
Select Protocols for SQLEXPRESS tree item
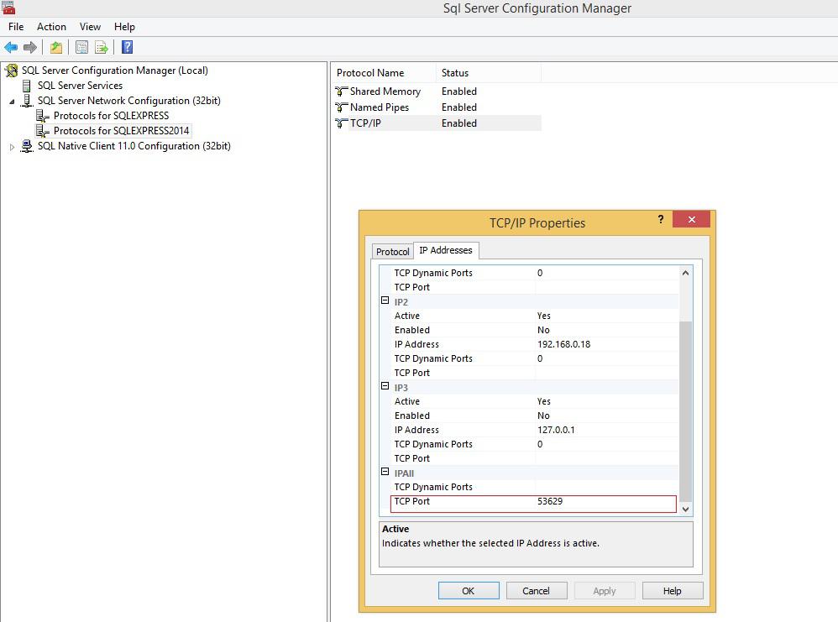[111, 116]
